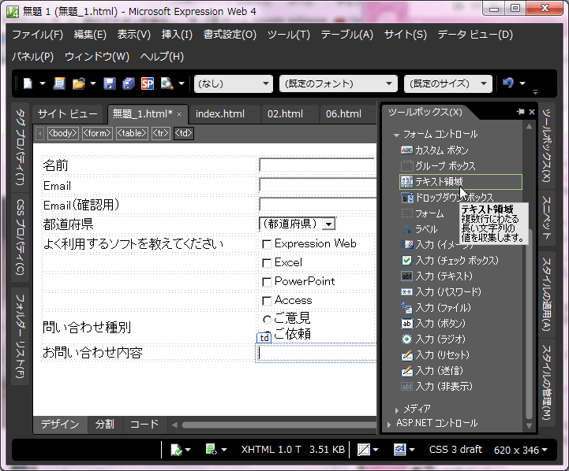The image size is (569, 471).
Task: Select the 入力 (ボタン) toolbox item
Action: tap(461, 324)
